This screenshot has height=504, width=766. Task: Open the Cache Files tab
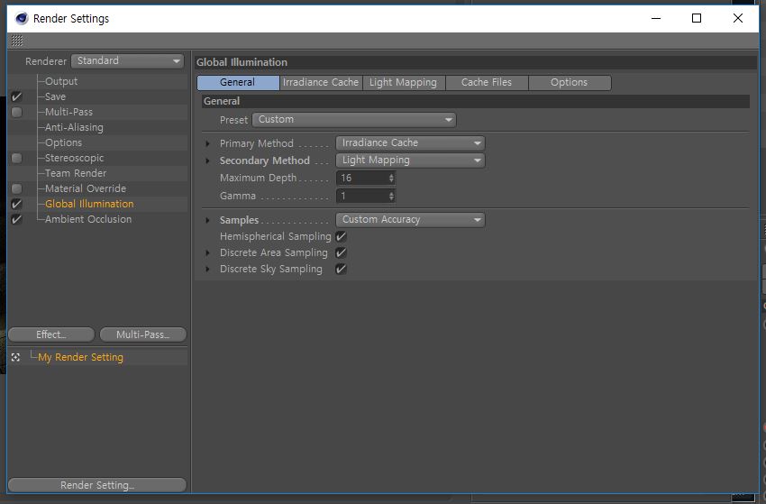486,83
